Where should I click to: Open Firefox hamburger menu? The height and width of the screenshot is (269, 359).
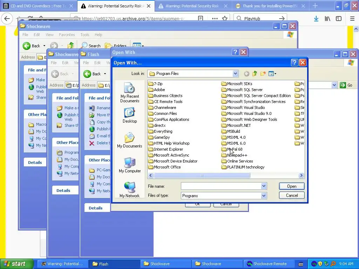click(352, 19)
